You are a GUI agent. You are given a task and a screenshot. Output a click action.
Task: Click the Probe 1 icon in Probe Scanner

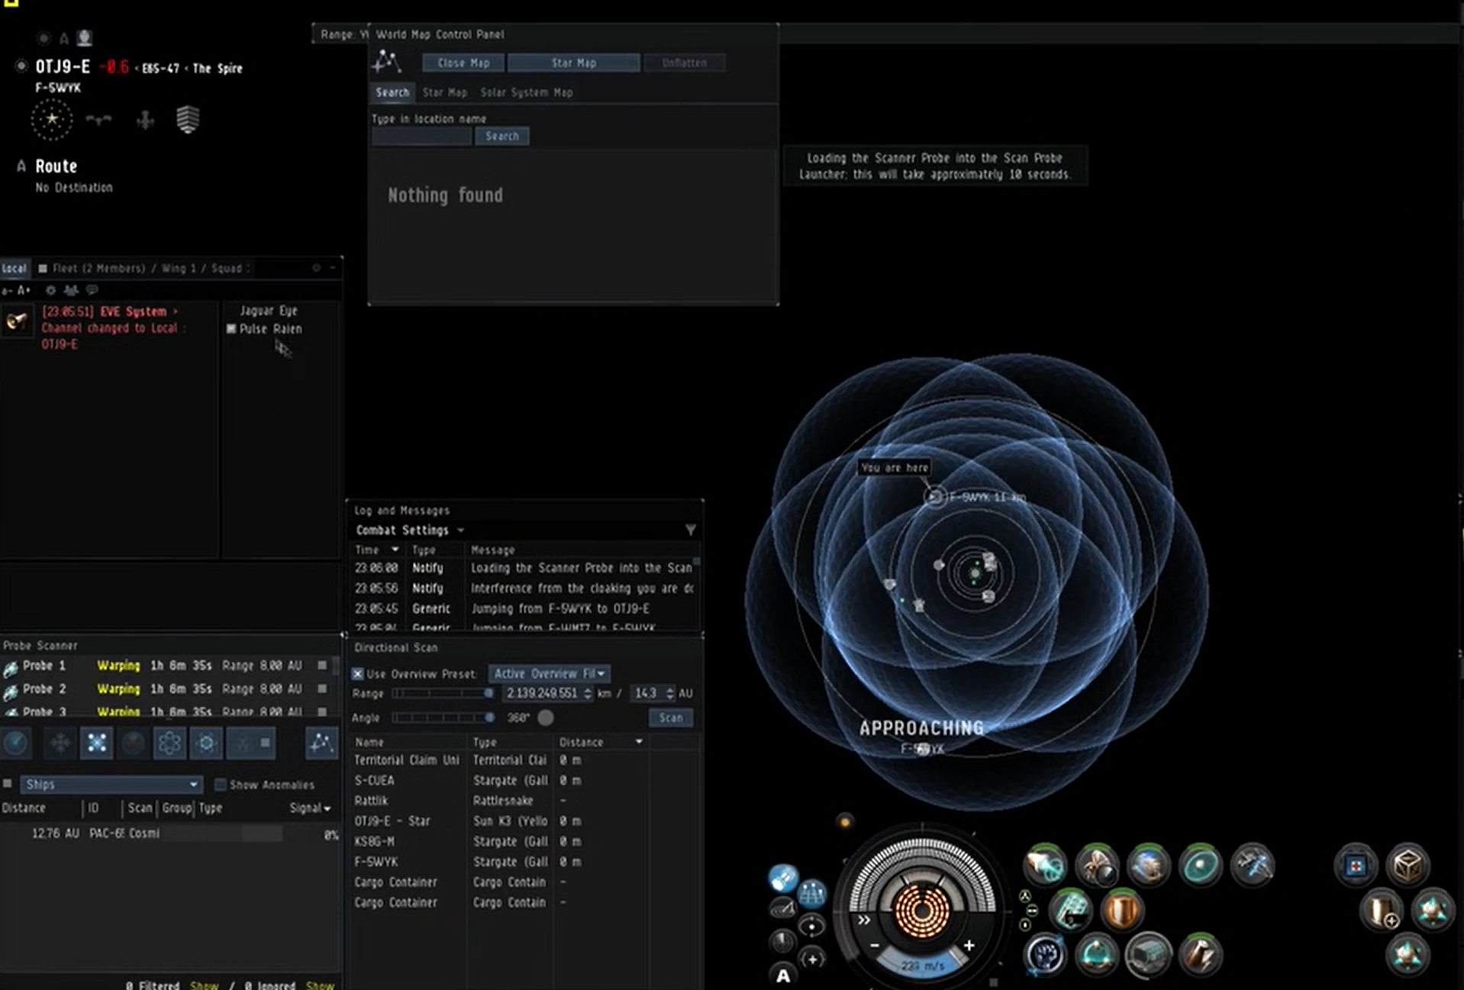pos(11,668)
